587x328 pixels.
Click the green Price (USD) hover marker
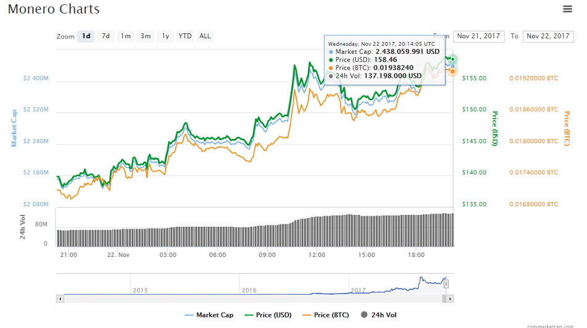coord(452,59)
